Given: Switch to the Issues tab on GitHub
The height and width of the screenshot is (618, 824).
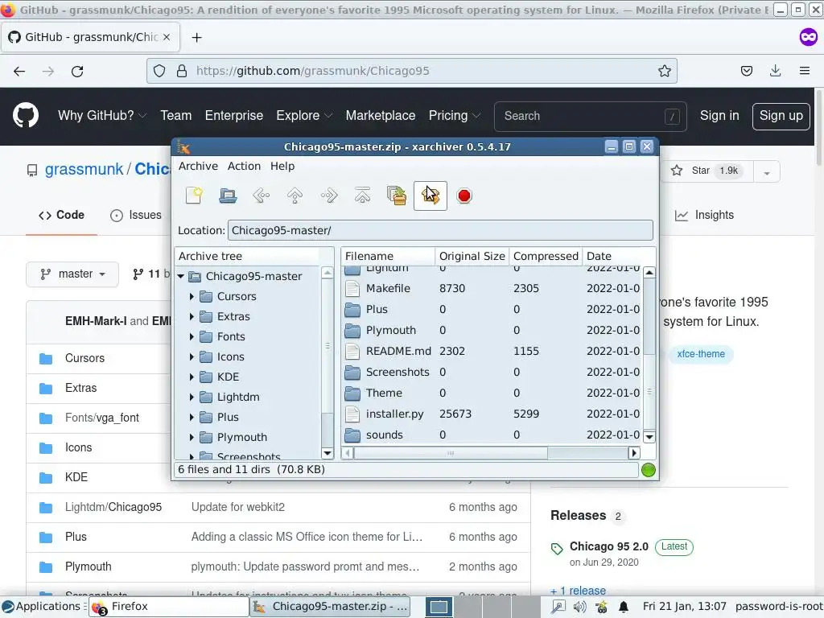Looking at the screenshot, I should (x=136, y=215).
